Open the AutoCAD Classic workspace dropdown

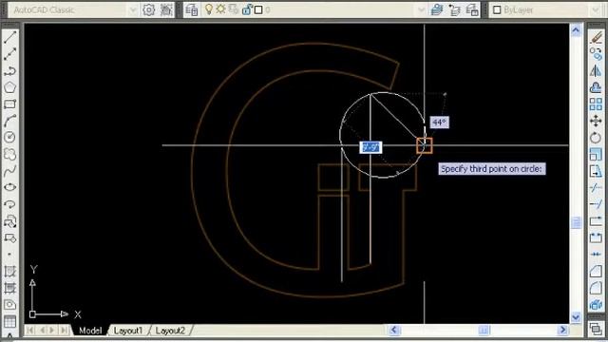[133, 10]
